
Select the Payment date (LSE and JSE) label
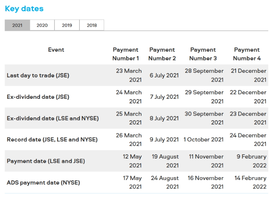click(46, 161)
